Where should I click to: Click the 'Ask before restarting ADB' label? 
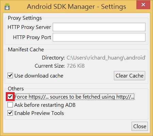(x=45, y=105)
